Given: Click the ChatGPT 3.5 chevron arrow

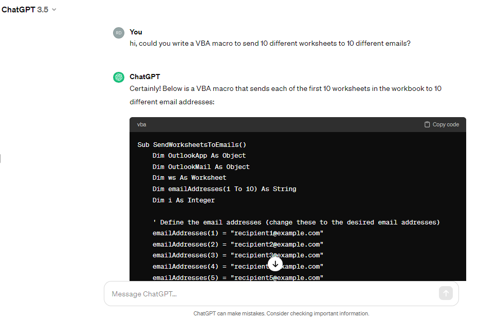Looking at the screenshot, I should [54, 9].
